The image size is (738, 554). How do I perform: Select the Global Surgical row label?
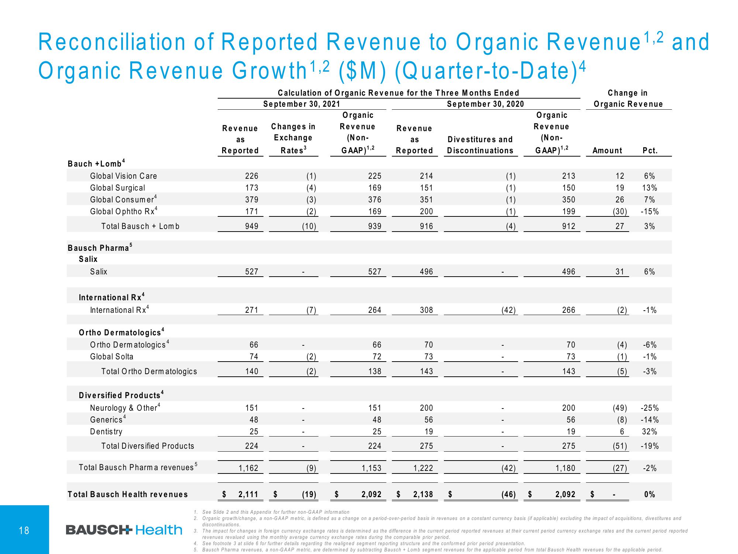[118, 188]
